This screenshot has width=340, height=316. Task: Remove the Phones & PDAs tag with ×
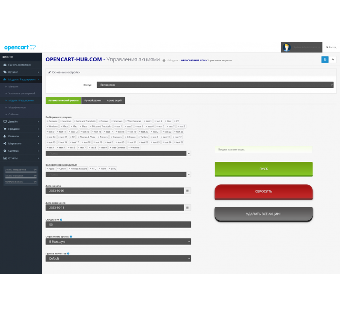(78, 137)
